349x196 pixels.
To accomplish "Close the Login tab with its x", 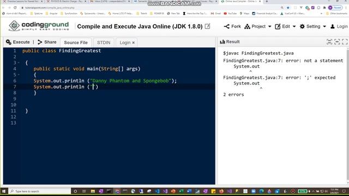I will click(133, 42).
